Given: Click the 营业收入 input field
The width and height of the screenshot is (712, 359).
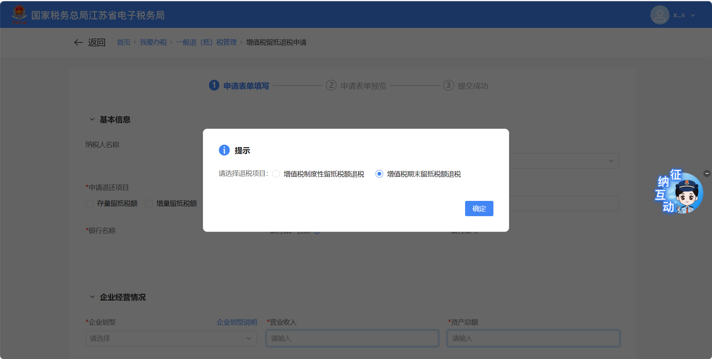Looking at the screenshot, I should pos(352,338).
